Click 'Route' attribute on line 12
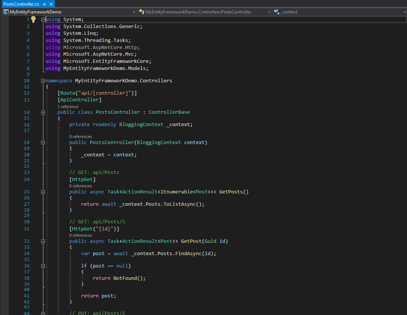 (x=68, y=93)
